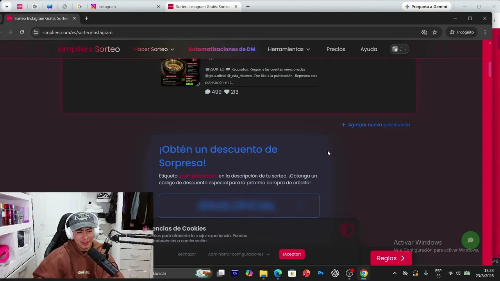Open the volume control in tray
The height and width of the screenshot is (281, 500).
point(458,273)
